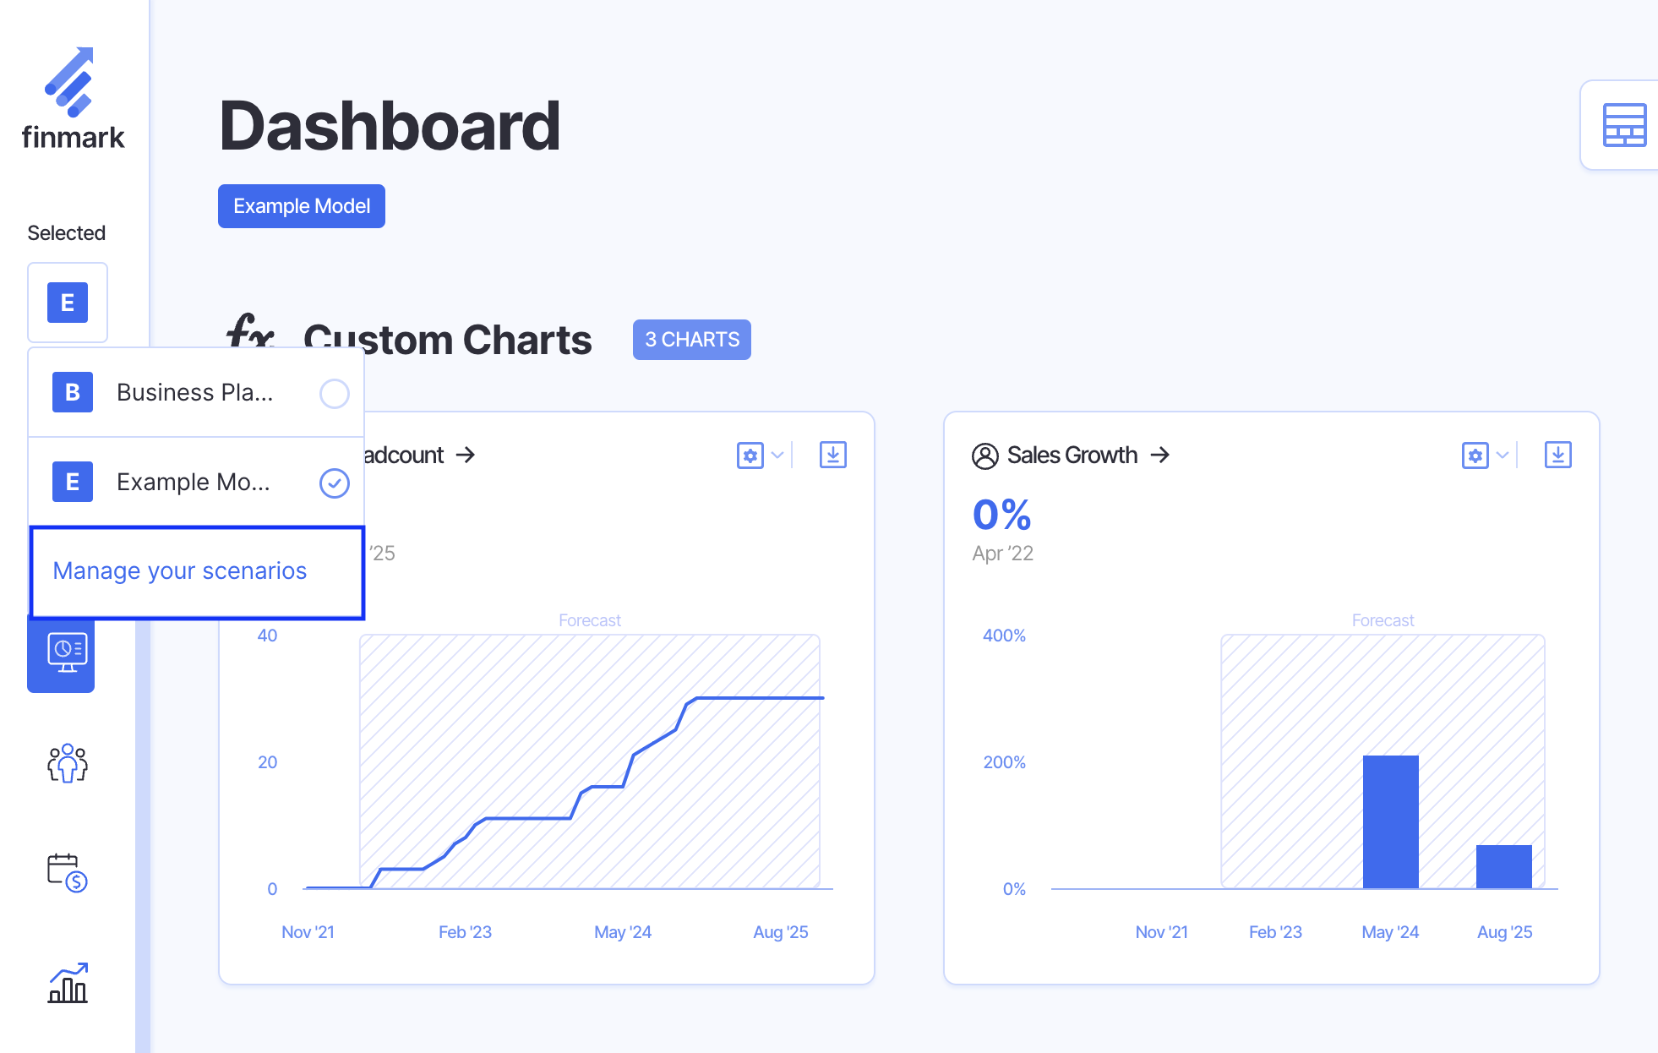Choose Example Model from scenario list
This screenshot has height=1053, width=1658.
193,483
